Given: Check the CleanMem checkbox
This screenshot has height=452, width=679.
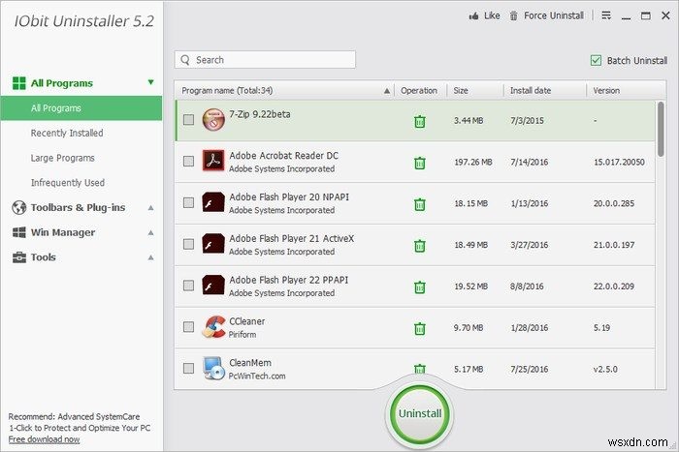Looking at the screenshot, I should tap(188, 369).
